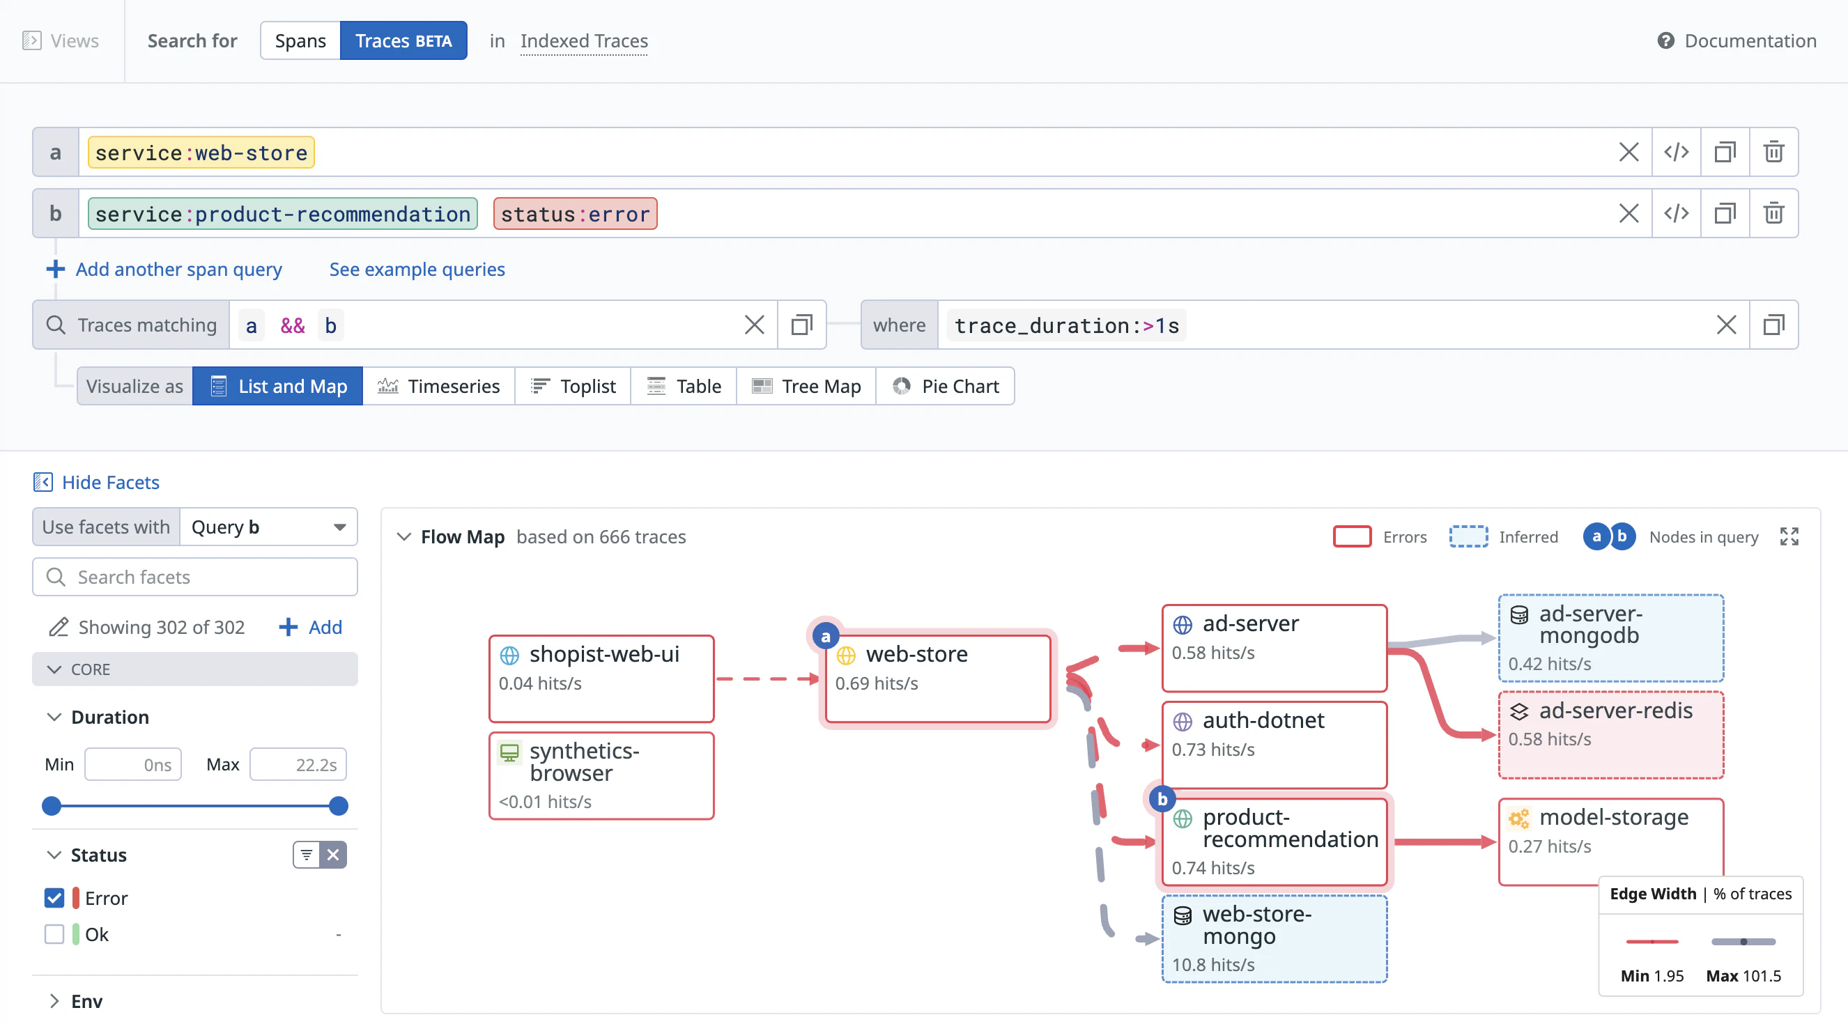
Task: Select the product-recommendation node in Flow Map
Action: [1274, 841]
